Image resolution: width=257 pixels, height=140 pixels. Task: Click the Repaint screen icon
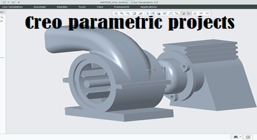click(x=134, y=13)
